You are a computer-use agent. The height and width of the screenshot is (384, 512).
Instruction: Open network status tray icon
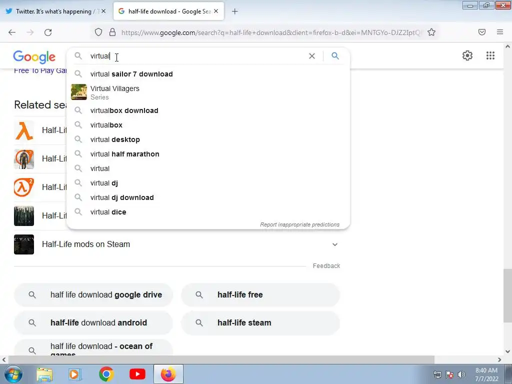[437, 374]
